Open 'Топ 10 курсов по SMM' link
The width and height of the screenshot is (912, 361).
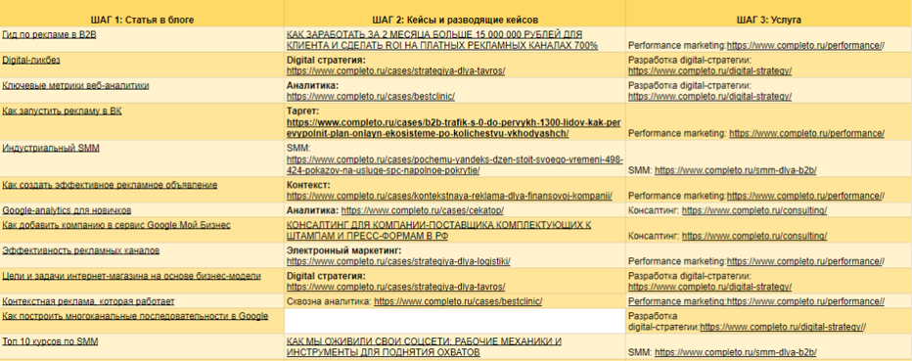tap(50, 341)
